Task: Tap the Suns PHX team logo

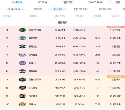Action: tap(22, 96)
